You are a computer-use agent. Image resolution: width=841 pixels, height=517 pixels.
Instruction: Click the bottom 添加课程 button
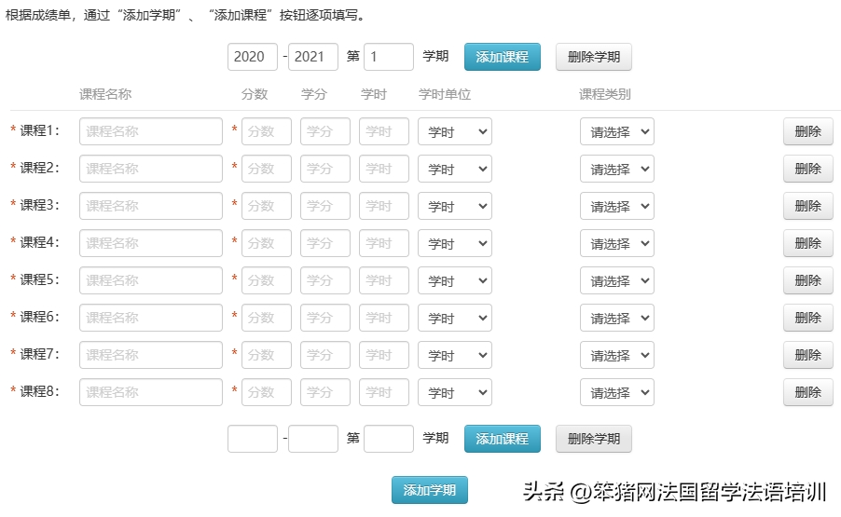tap(502, 439)
